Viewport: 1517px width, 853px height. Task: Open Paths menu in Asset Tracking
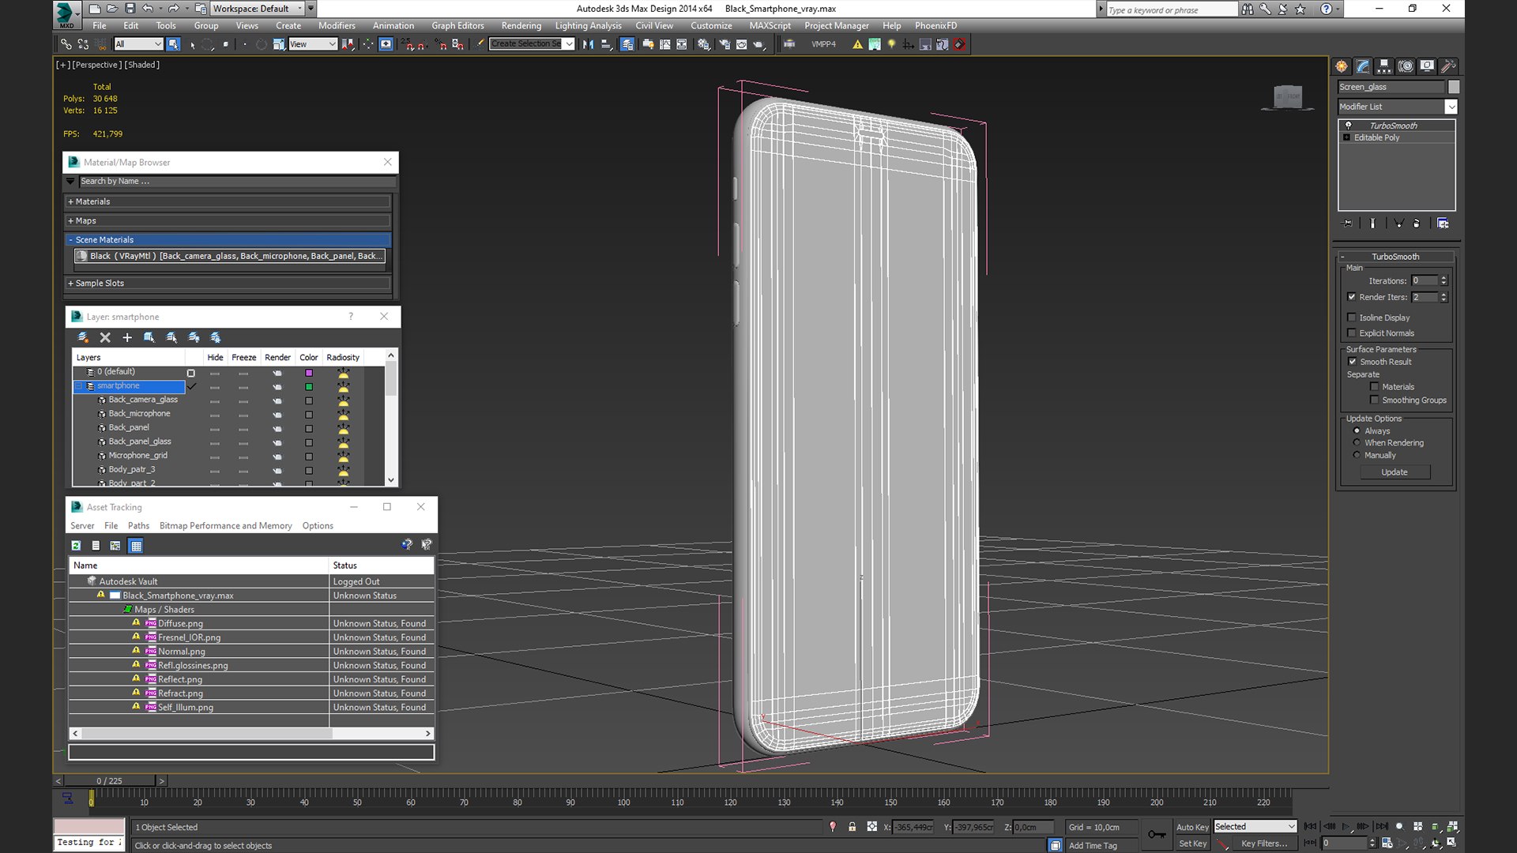pyautogui.click(x=138, y=526)
